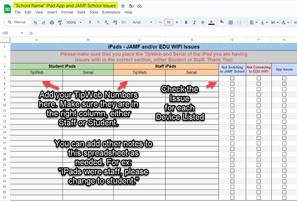Click the print icon
Viewport: 297px width, 201px height.
click(52, 22)
